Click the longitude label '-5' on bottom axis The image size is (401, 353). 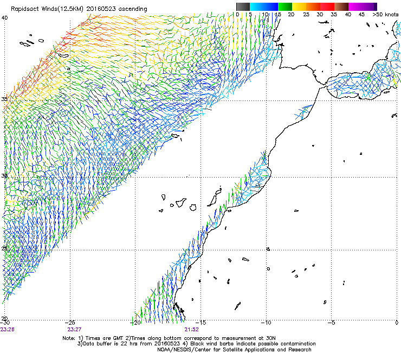(331, 323)
